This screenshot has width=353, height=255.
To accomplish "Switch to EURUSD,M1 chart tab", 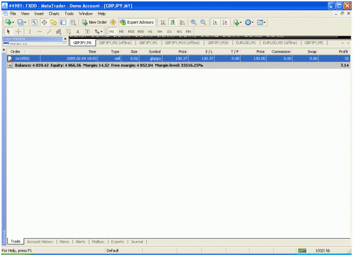I will (x=246, y=43).
